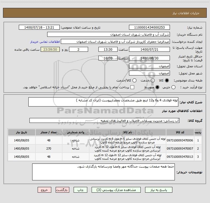Click row 1 product name with طول 6 m
Screen dimensions: 210x203
pyautogui.click(x=128, y=141)
